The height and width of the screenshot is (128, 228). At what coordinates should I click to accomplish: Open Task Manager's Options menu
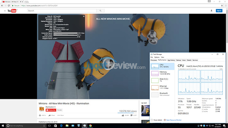pyautogui.click(x=157, y=57)
